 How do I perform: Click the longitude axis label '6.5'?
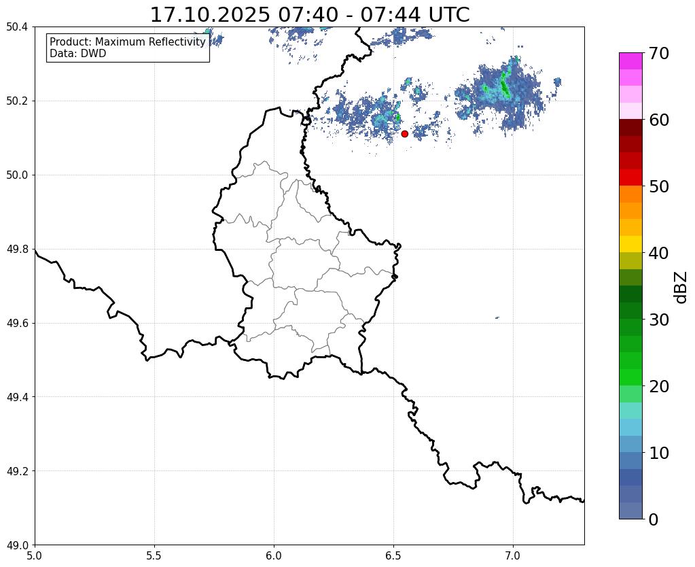point(393,555)
